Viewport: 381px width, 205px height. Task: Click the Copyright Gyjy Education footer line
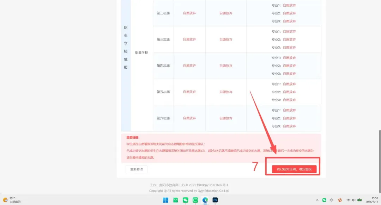pos(189,191)
